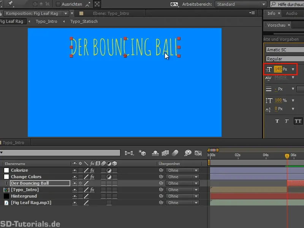Toggle the snap to features bracket icon

pos(97,4)
